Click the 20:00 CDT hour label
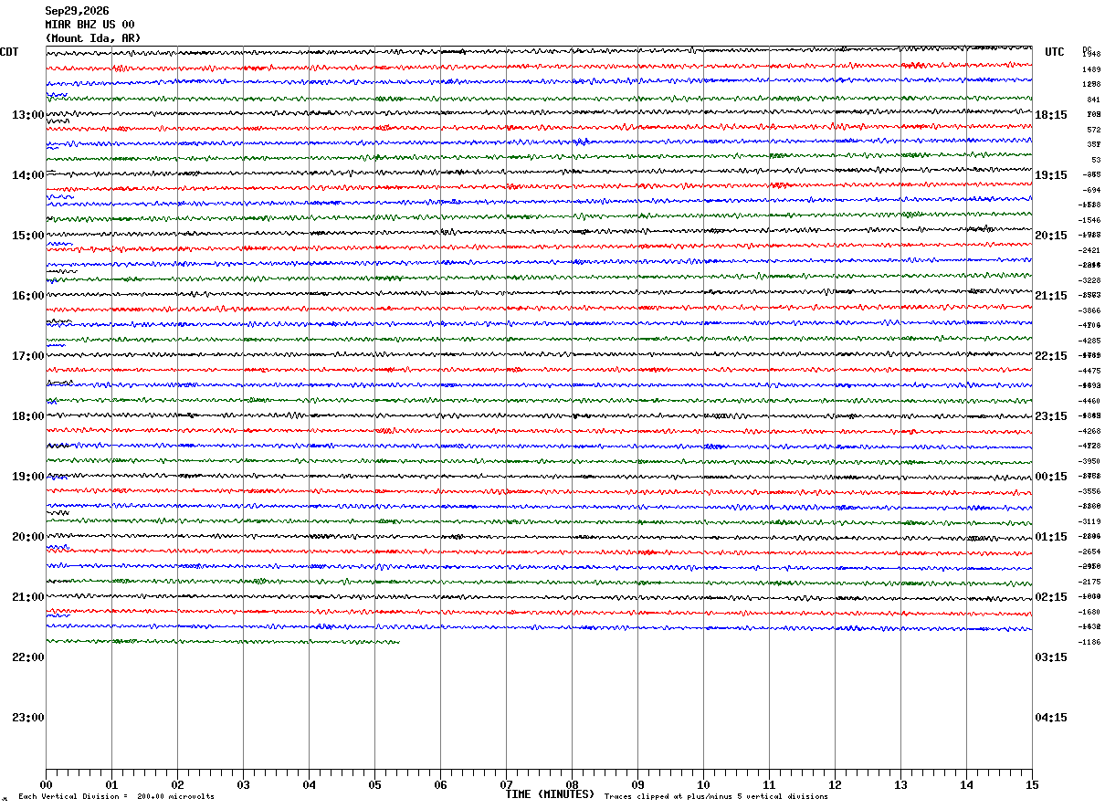Screen dimensions: 1105x809 point(27,537)
